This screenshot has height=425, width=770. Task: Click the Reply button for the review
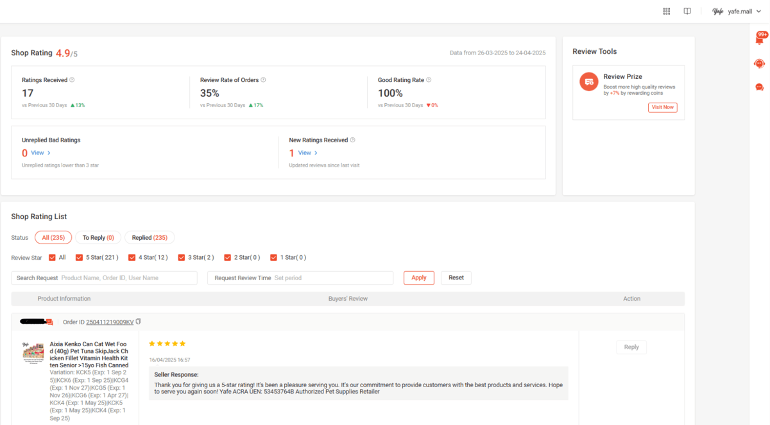point(631,347)
